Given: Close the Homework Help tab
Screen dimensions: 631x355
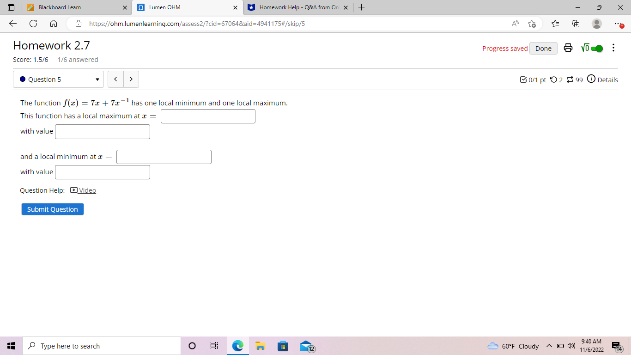Looking at the screenshot, I should (x=346, y=7).
